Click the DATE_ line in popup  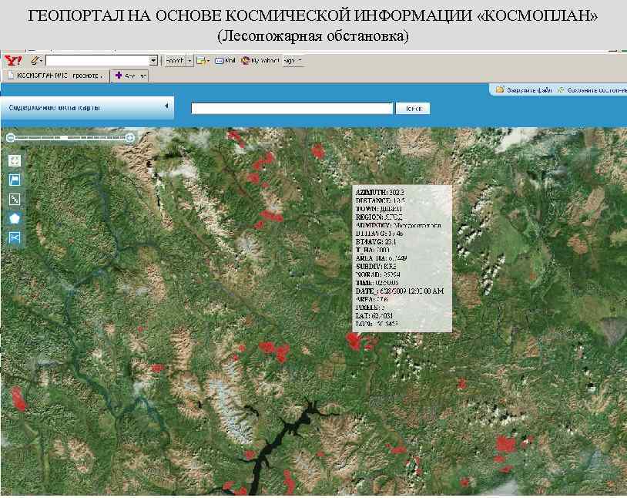400,291
